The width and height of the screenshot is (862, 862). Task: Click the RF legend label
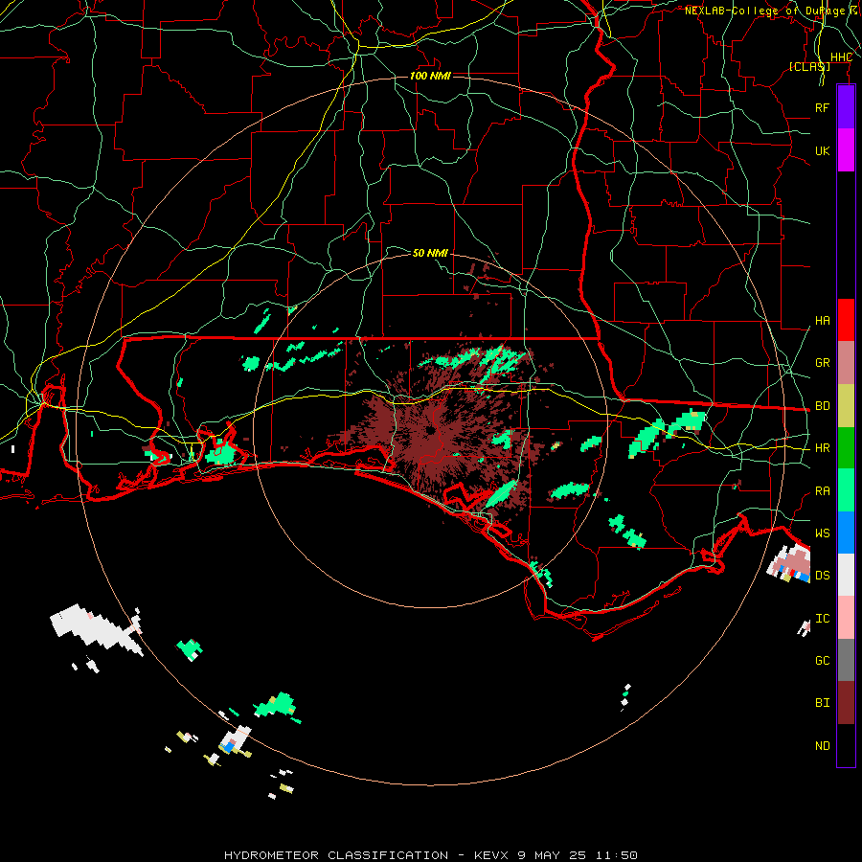pos(822,107)
